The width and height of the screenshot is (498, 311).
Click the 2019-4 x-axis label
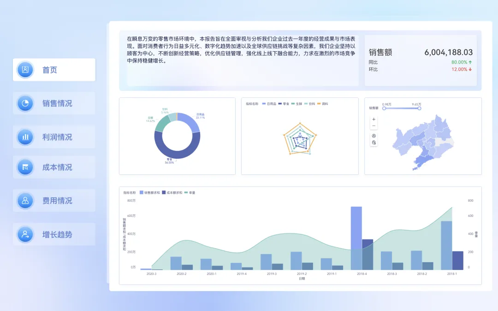[241, 274]
